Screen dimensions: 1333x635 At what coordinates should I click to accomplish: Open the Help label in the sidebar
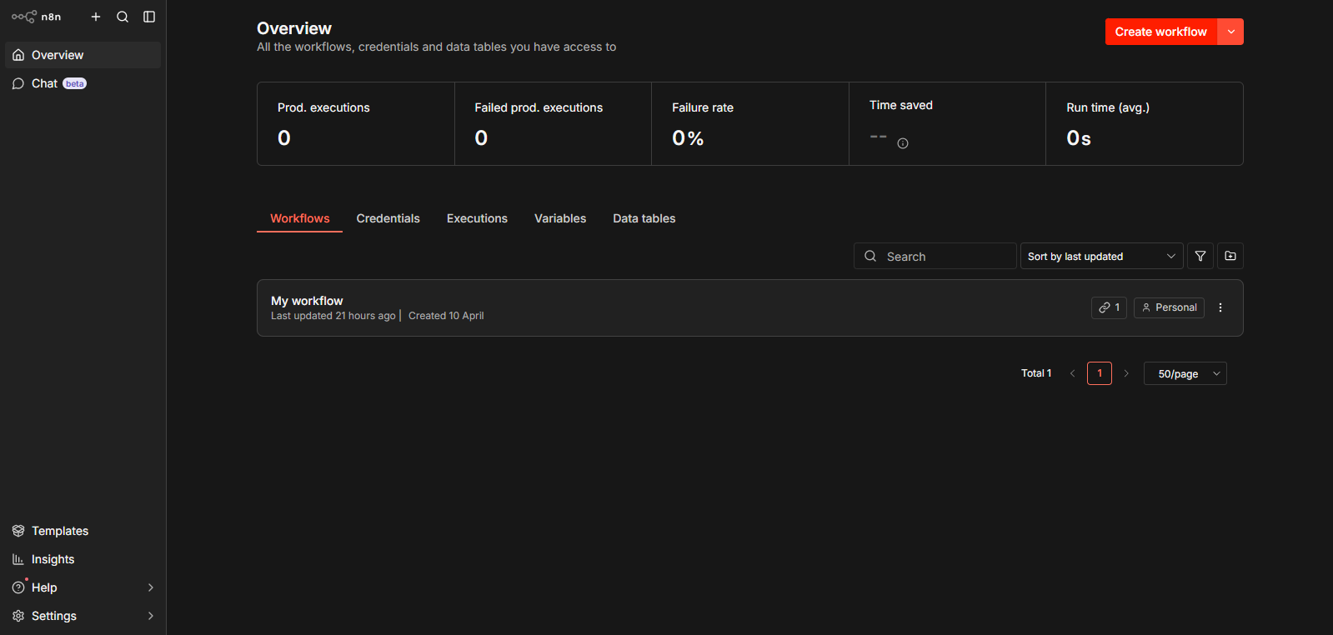tap(44, 587)
